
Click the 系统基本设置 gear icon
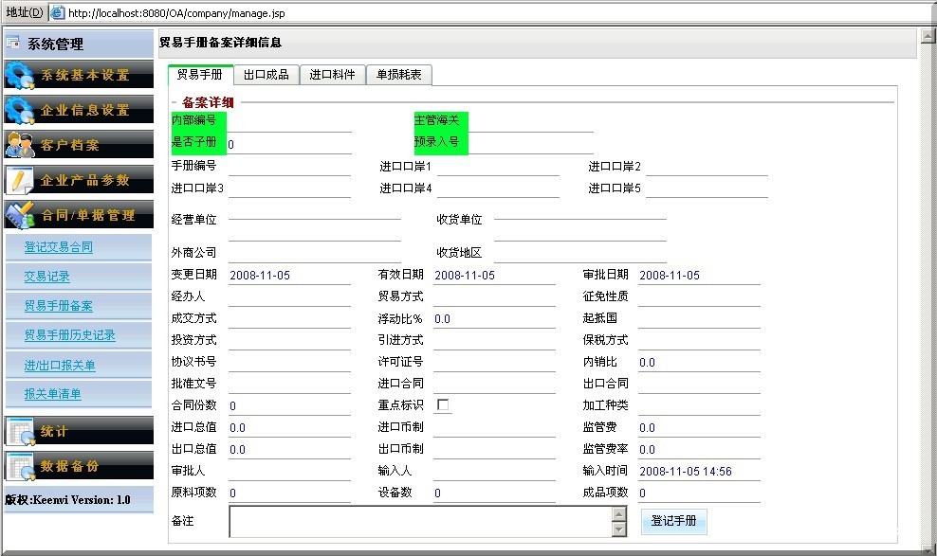20,75
